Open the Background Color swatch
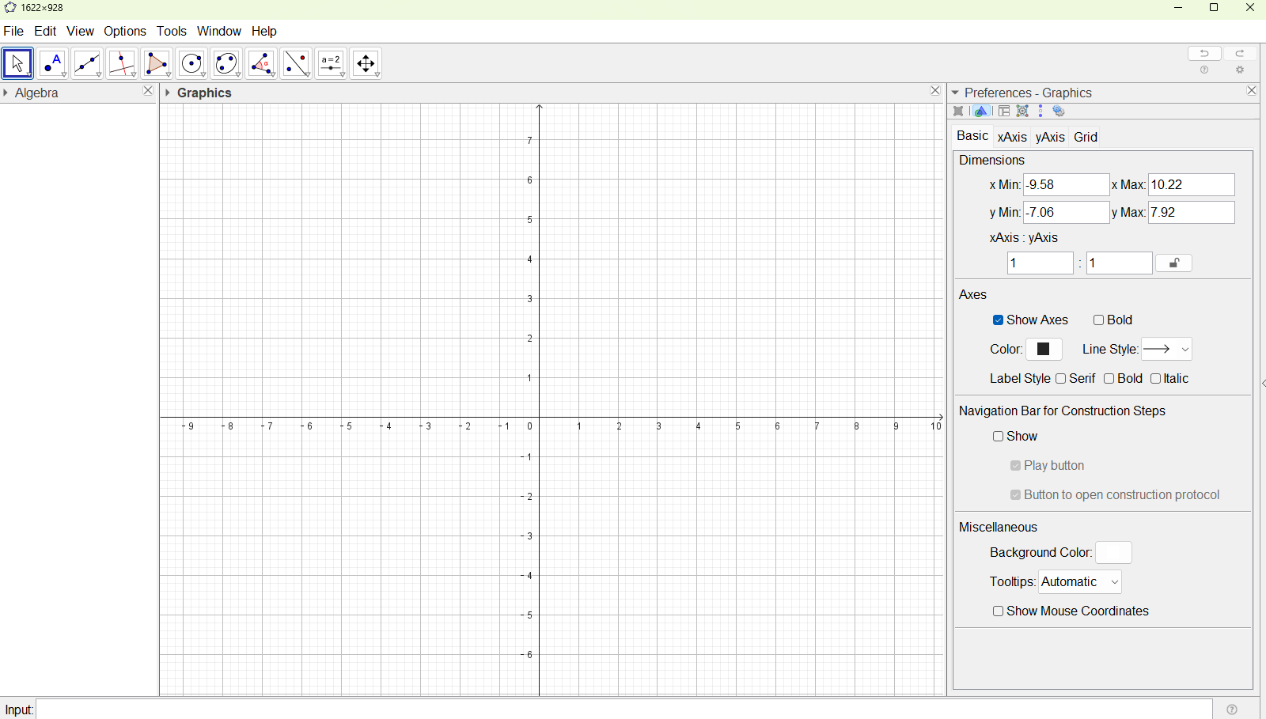The height and width of the screenshot is (719, 1266). tap(1113, 553)
